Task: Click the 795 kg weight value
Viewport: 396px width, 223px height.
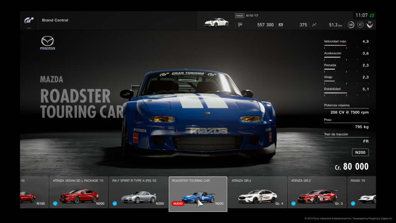Action: pos(362,127)
